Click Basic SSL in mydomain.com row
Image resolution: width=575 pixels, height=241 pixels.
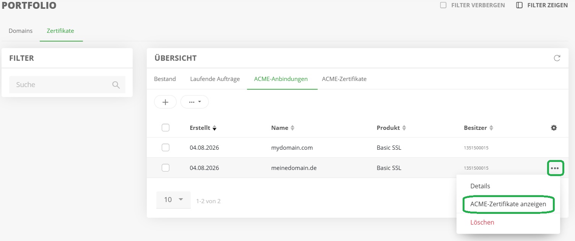click(389, 147)
